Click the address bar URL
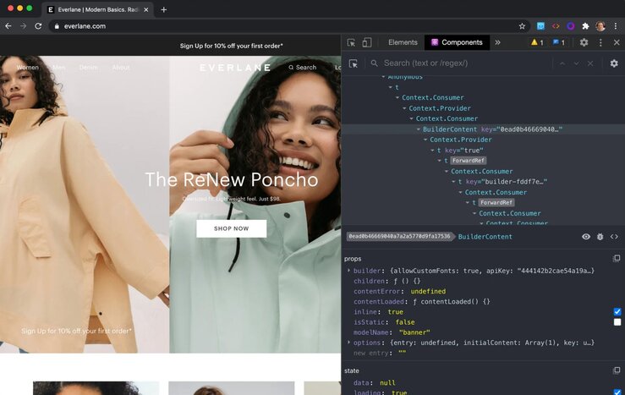Screen dimensions: 625x395 coord(85,26)
